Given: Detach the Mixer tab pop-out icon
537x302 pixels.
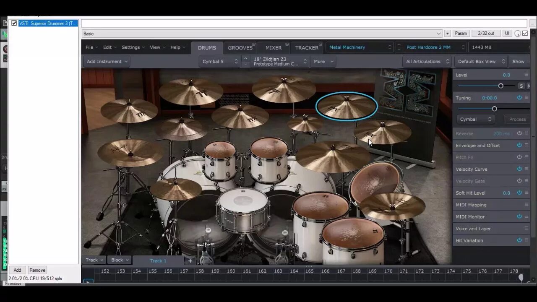Looking at the screenshot, I should tap(287, 44).
